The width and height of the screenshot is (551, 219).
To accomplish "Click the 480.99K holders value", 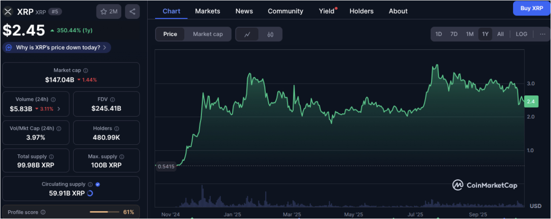I will tap(106, 138).
